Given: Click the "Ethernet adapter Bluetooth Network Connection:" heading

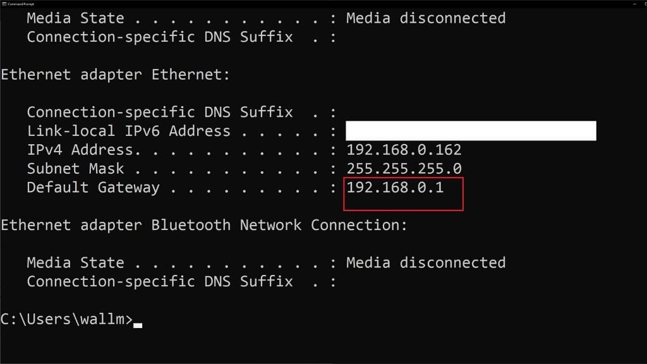Looking at the screenshot, I should (x=203, y=225).
